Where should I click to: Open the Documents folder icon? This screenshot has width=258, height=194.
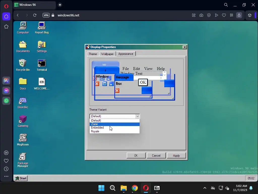[23, 46]
